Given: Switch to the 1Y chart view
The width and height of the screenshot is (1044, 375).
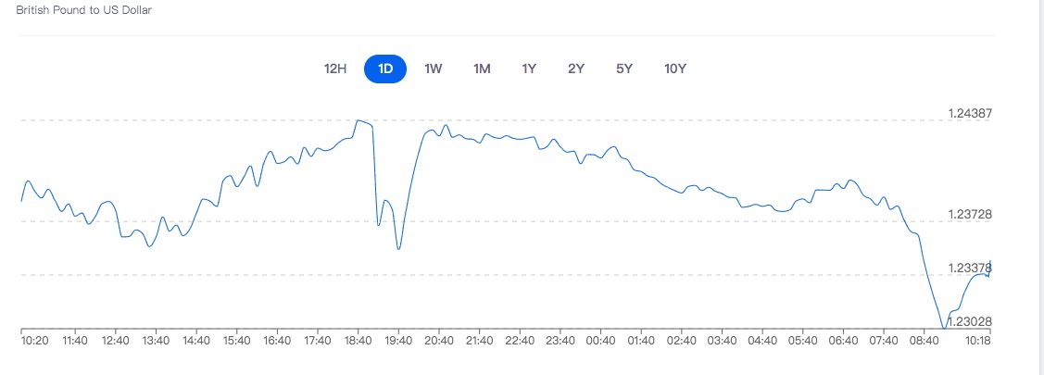Looking at the screenshot, I should [x=529, y=69].
